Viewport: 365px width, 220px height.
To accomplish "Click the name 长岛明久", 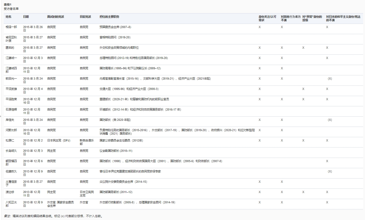I will (11, 151).
